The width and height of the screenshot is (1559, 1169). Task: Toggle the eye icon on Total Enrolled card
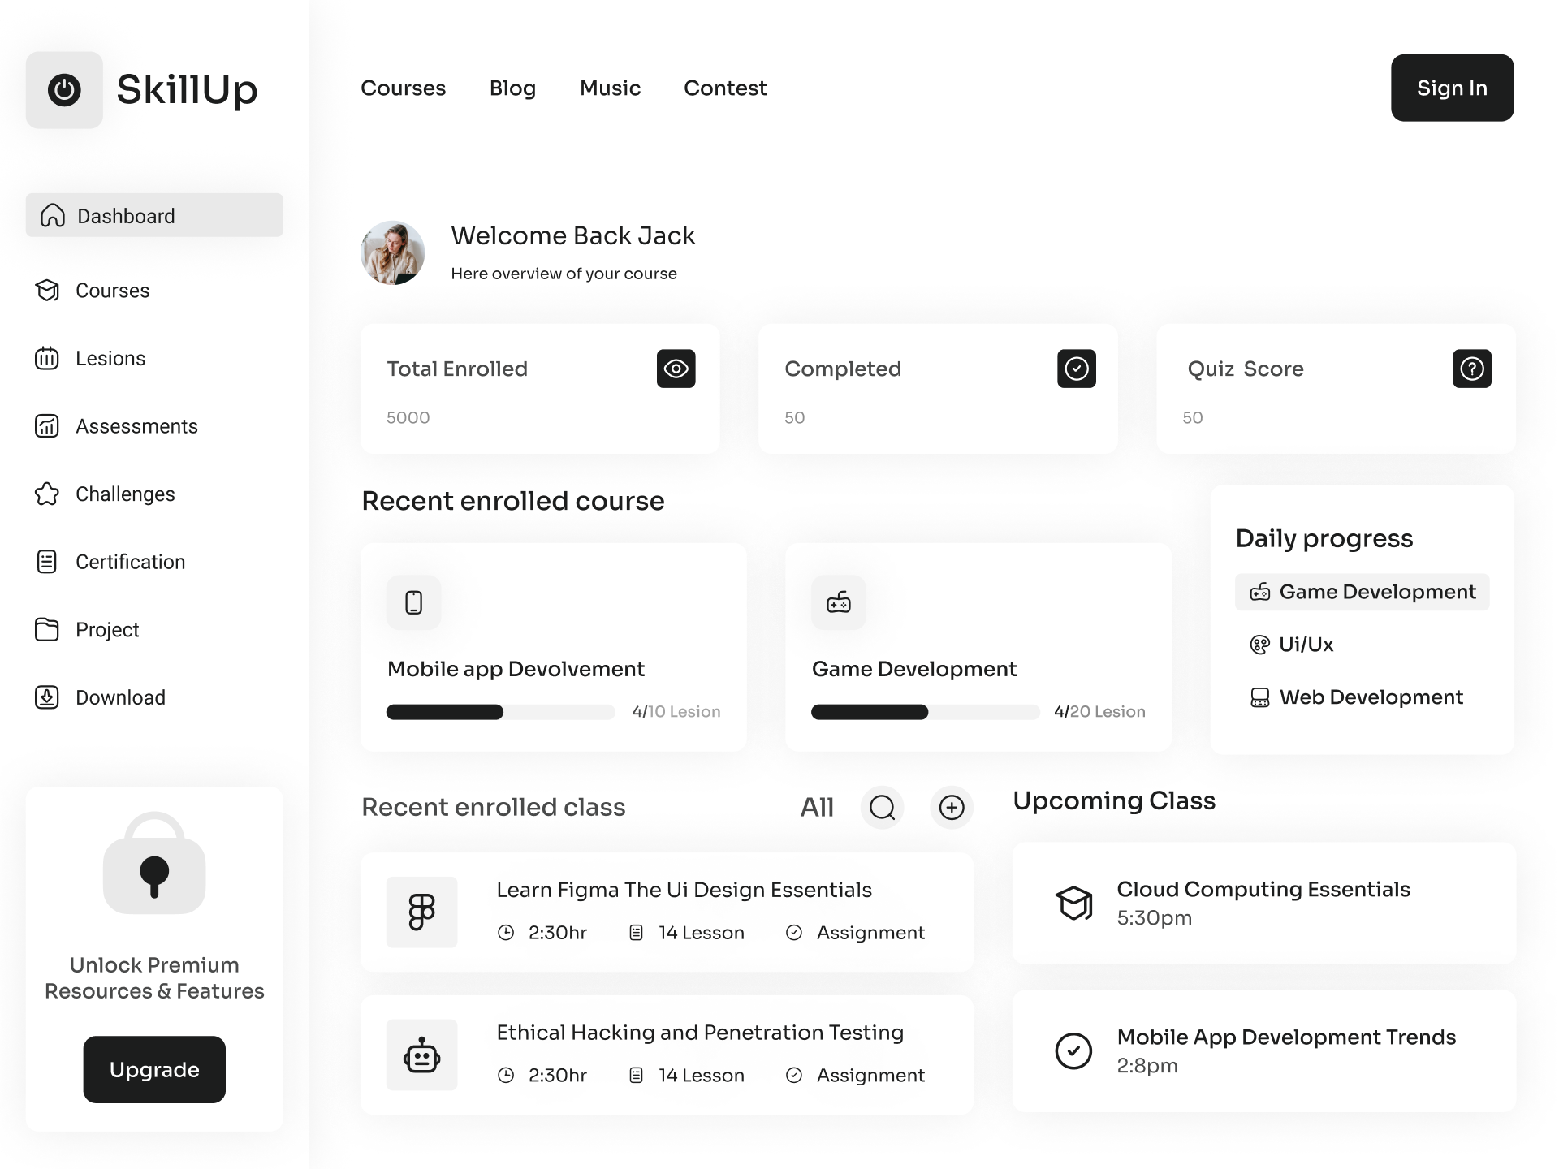[x=676, y=369]
